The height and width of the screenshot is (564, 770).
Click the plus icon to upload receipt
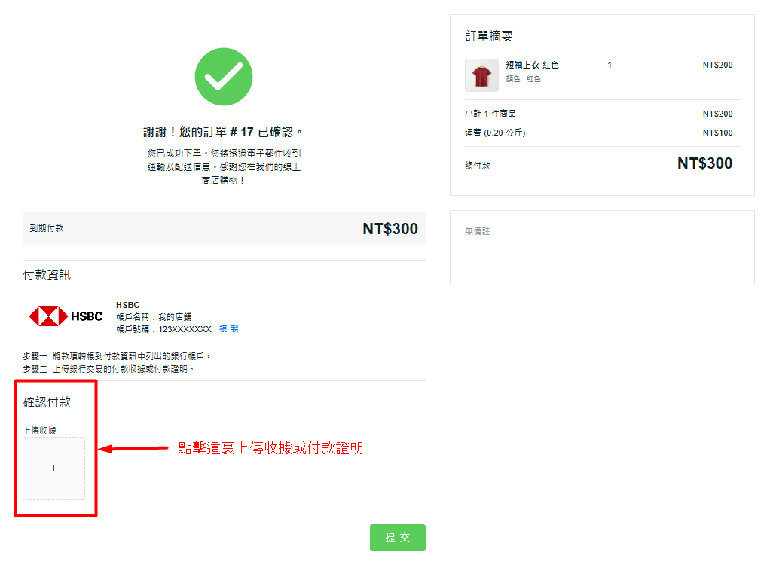coord(53,468)
